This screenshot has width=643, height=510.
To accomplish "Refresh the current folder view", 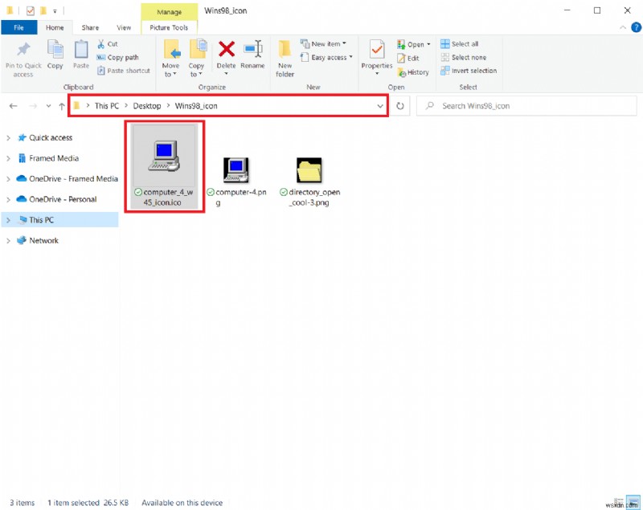I will point(399,106).
